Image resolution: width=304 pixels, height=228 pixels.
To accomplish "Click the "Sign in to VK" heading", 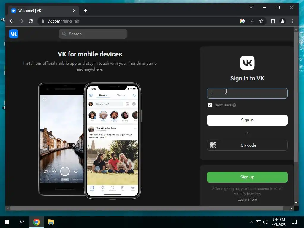I will [247, 78].
